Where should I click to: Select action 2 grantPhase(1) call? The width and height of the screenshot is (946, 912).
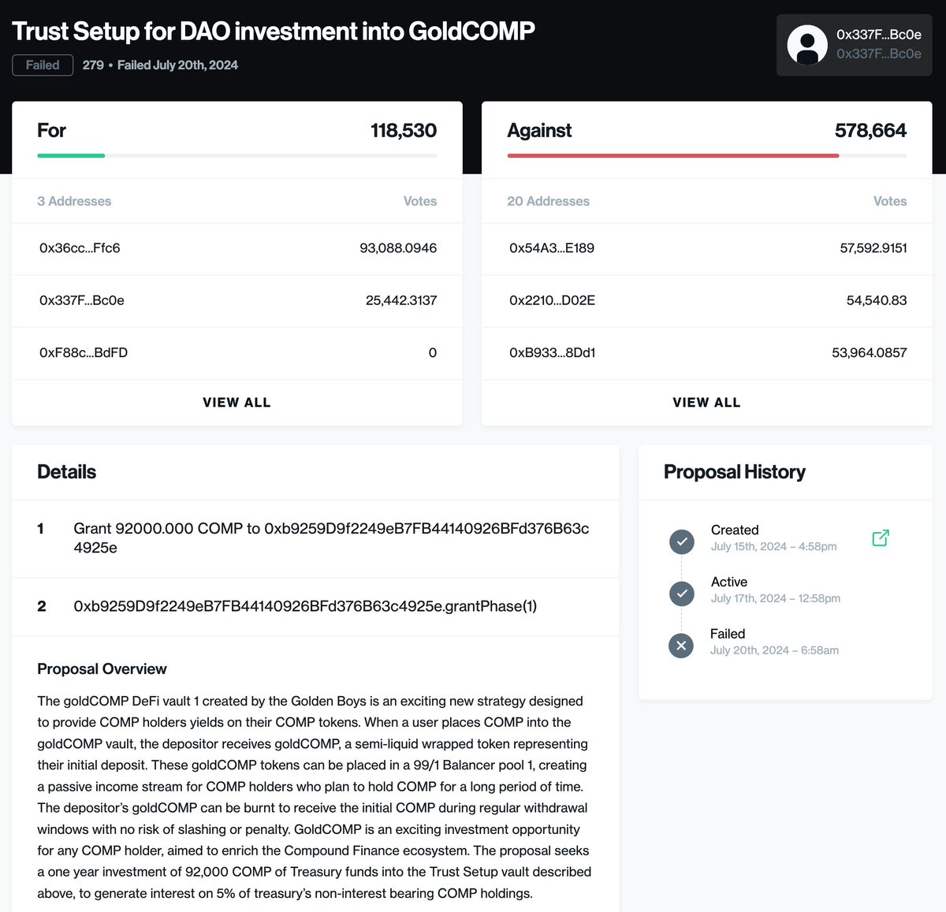(305, 606)
